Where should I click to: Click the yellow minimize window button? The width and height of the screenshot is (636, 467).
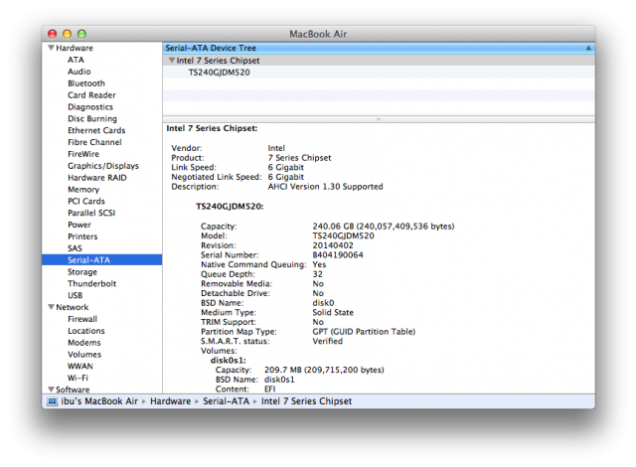click(x=67, y=34)
